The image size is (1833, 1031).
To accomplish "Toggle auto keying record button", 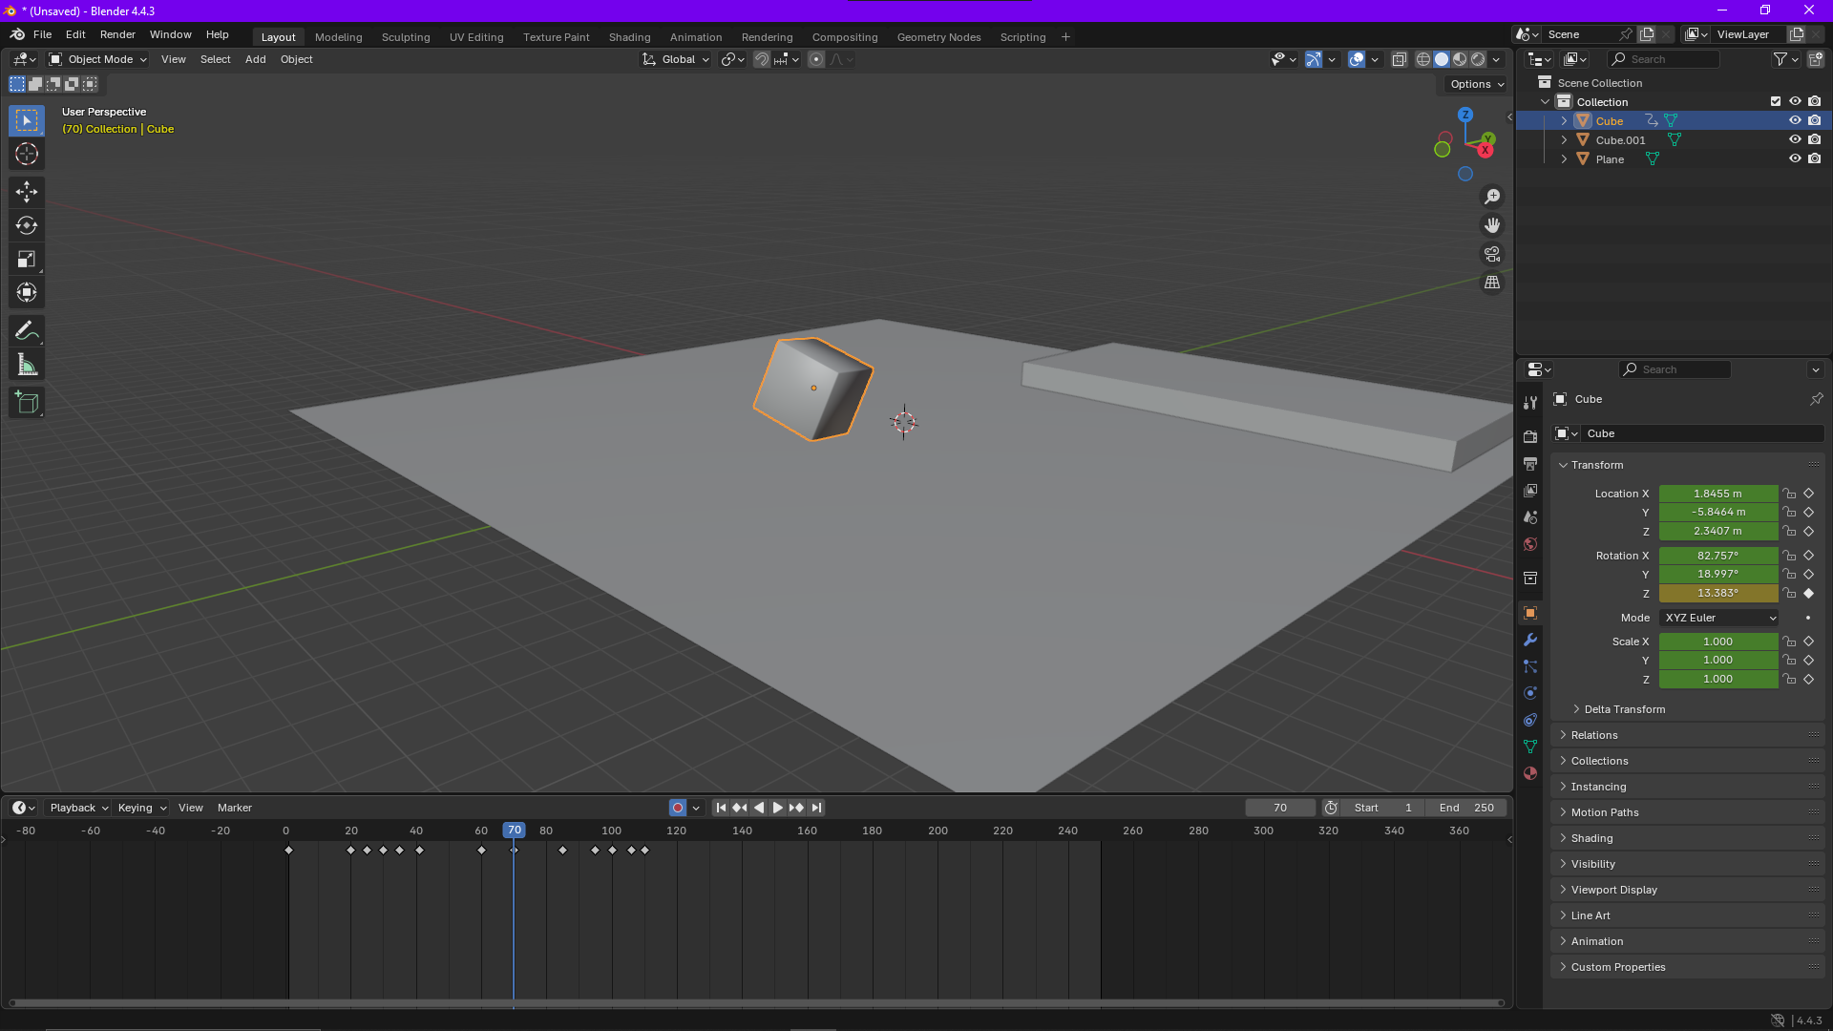I will click(678, 808).
